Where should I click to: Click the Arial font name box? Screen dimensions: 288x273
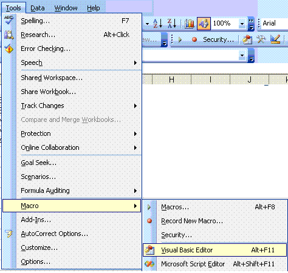click(274, 24)
